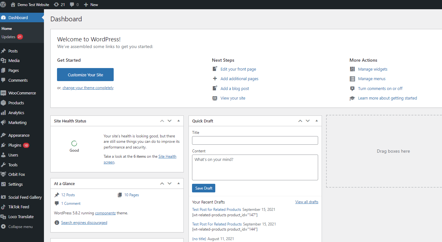Screen dimensions: 442x242
Task: Move At a Glance box down
Action: click(170, 183)
